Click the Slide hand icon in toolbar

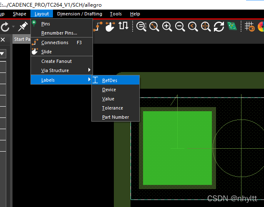pyautogui.click(x=110, y=27)
